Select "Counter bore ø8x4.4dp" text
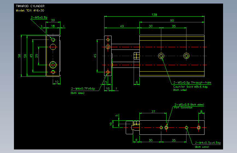The width and height of the screenshot is (237, 153). [191, 87]
